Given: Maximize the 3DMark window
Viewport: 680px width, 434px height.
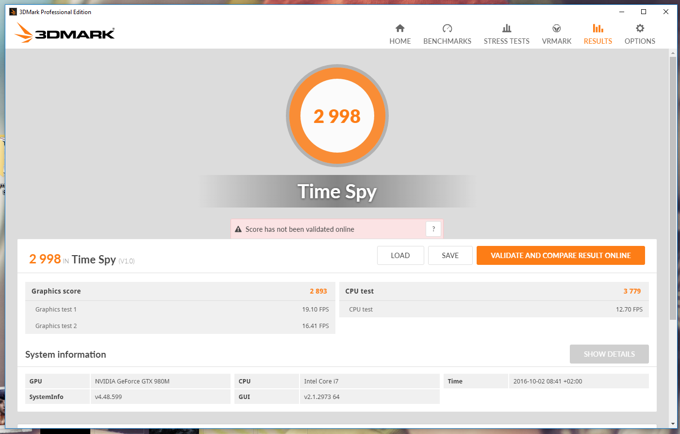Looking at the screenshot, I should coord(644,12).
